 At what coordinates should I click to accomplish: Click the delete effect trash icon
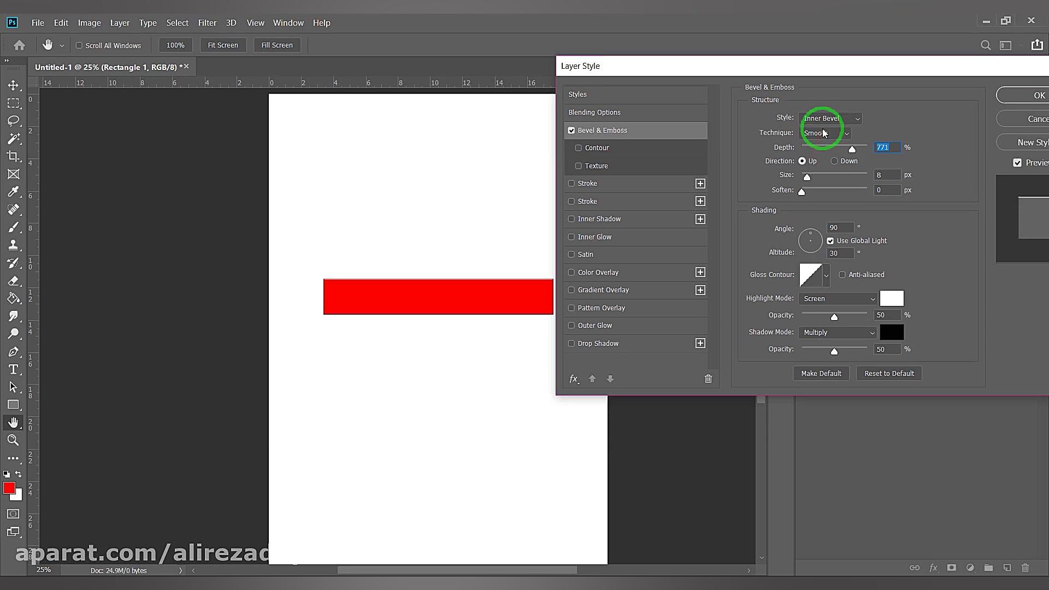(x=708, y=379)
